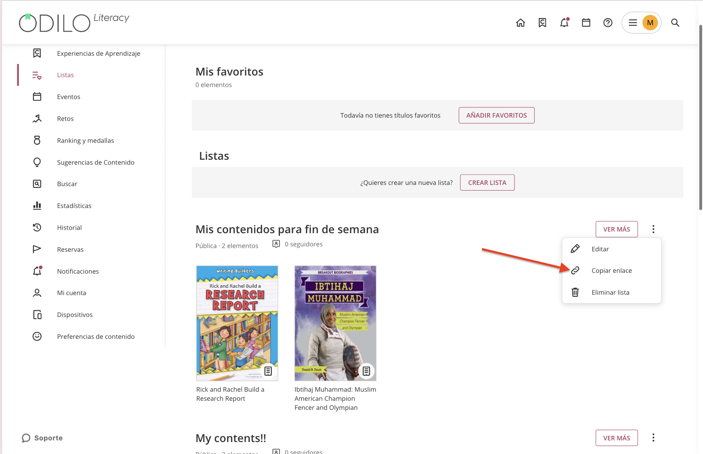The image size is (703, 454).
Task: Open Research Report book cover
Action: click(x=237, y=323)
